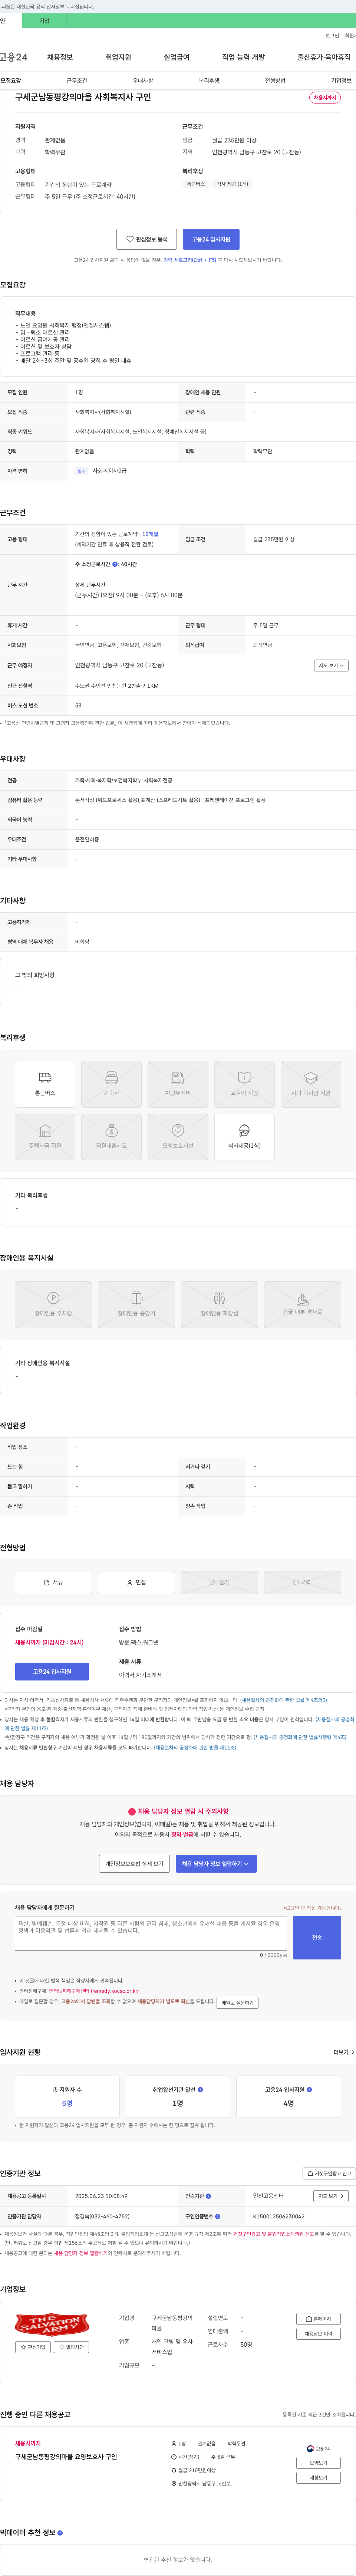
Task: Open 구세군남동평강의마을 요양보호사 구인 posting
Action: 66,2456
